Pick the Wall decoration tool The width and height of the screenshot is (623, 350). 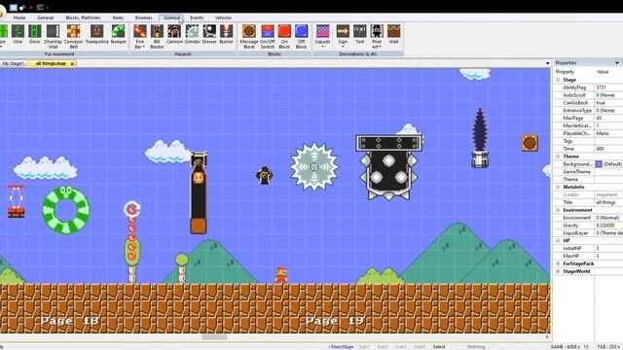pyautogui.click(x=393, y=34)
